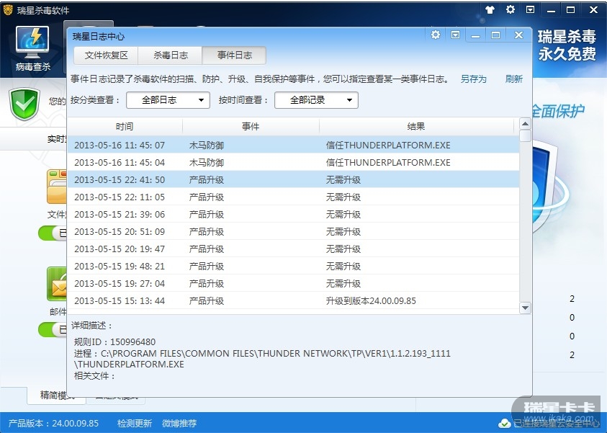The width and height of the screenshot is (607, 433).
Task: Click the log list scroll up arrow
Action: (526, 124)
